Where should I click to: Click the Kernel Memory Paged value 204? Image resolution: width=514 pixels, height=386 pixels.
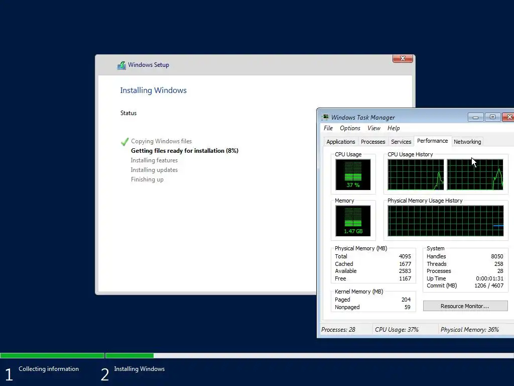coord(406,300)
